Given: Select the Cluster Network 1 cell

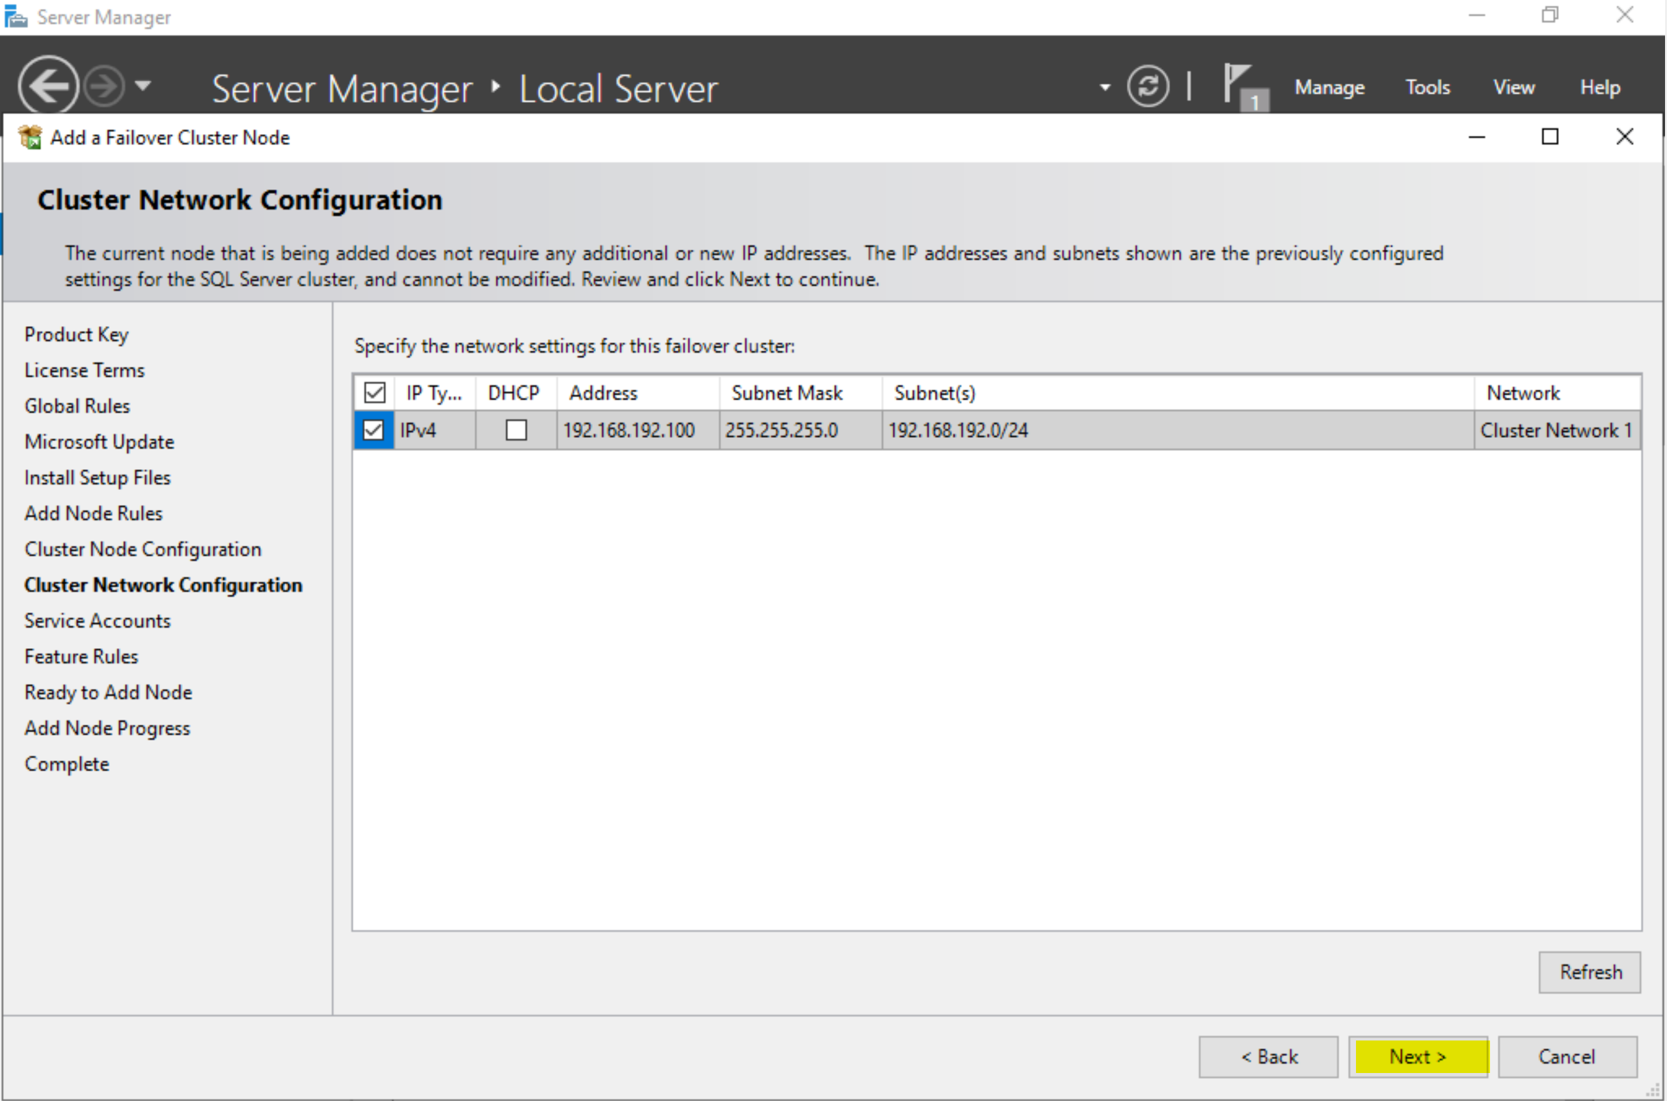Looking at the screenshot, I should click(x=1557, y=429).
